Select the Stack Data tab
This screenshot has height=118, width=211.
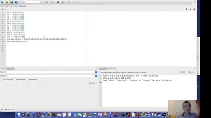coord(11,69)
